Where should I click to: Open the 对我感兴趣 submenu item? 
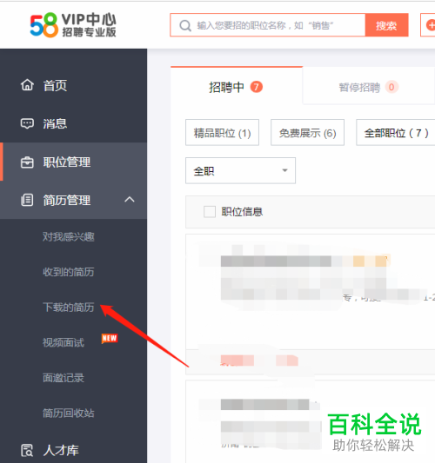[69, 236]
